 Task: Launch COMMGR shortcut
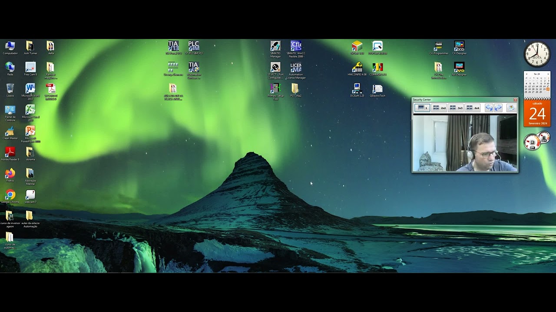click(377, 69)
